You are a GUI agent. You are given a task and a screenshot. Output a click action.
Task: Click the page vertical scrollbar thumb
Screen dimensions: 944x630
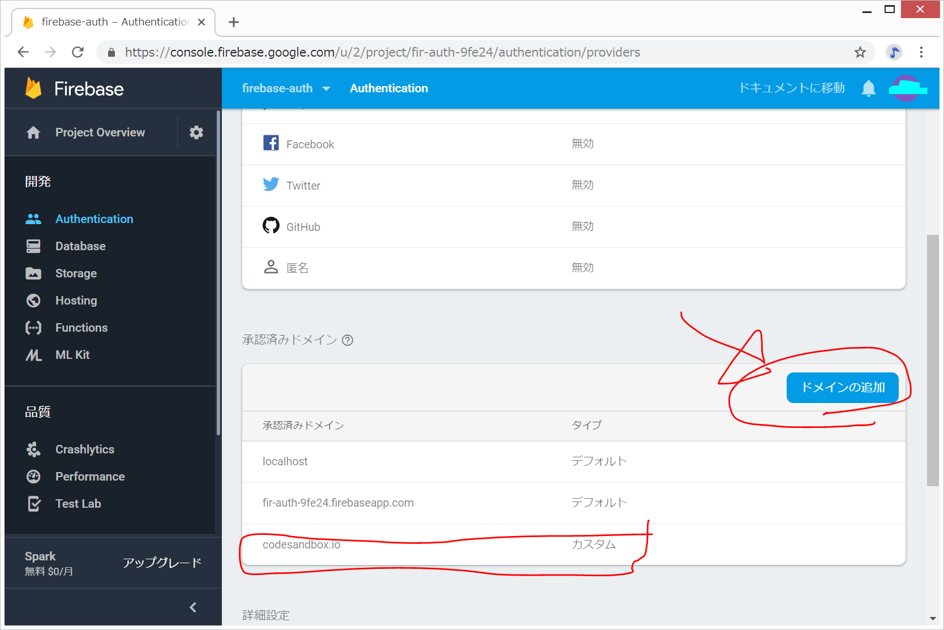[932, 360]
